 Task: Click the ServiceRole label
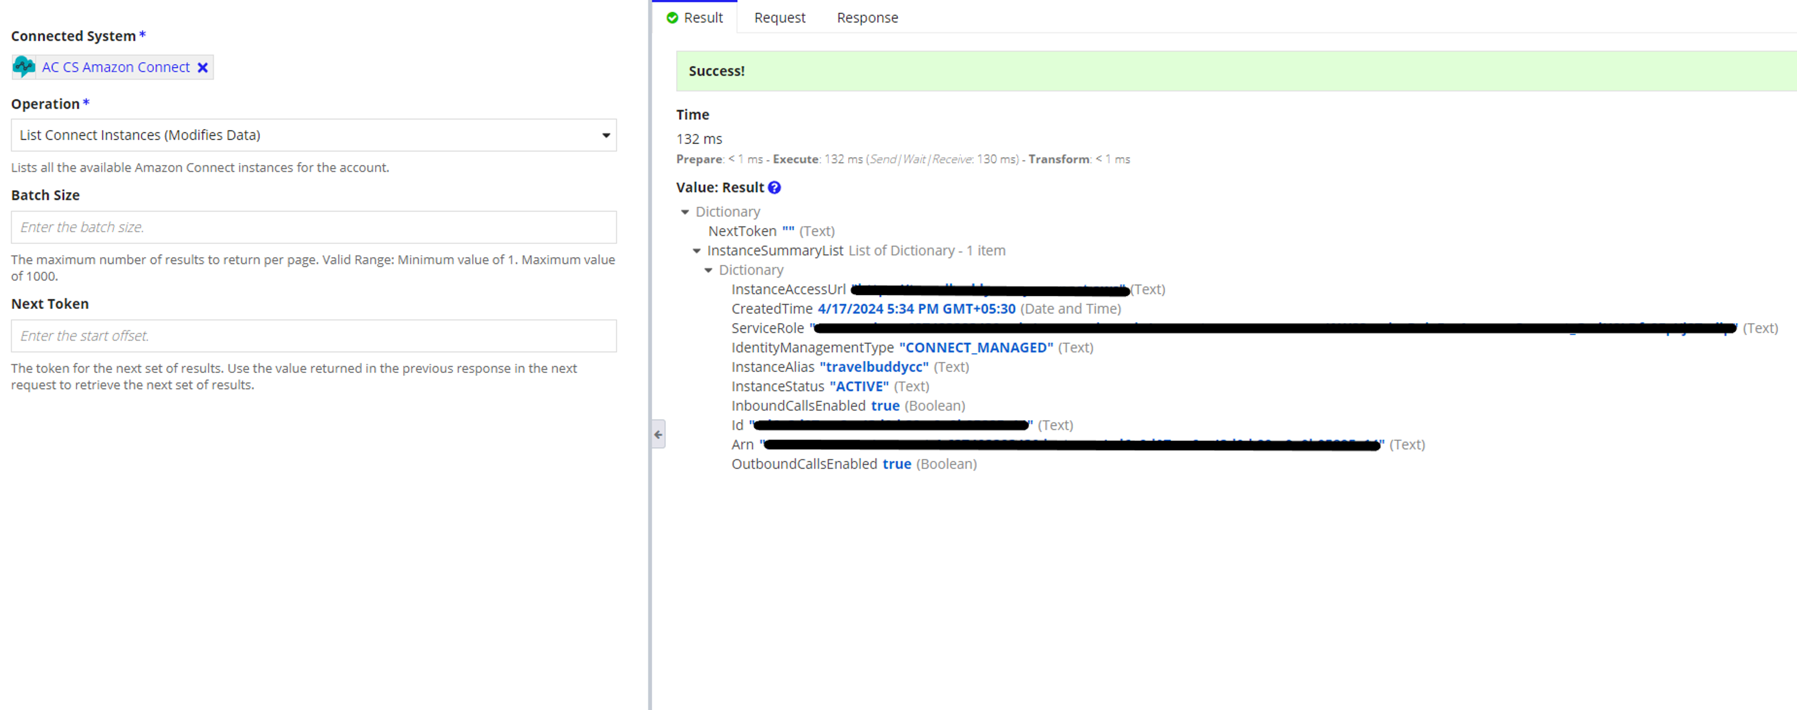point(767,328)
